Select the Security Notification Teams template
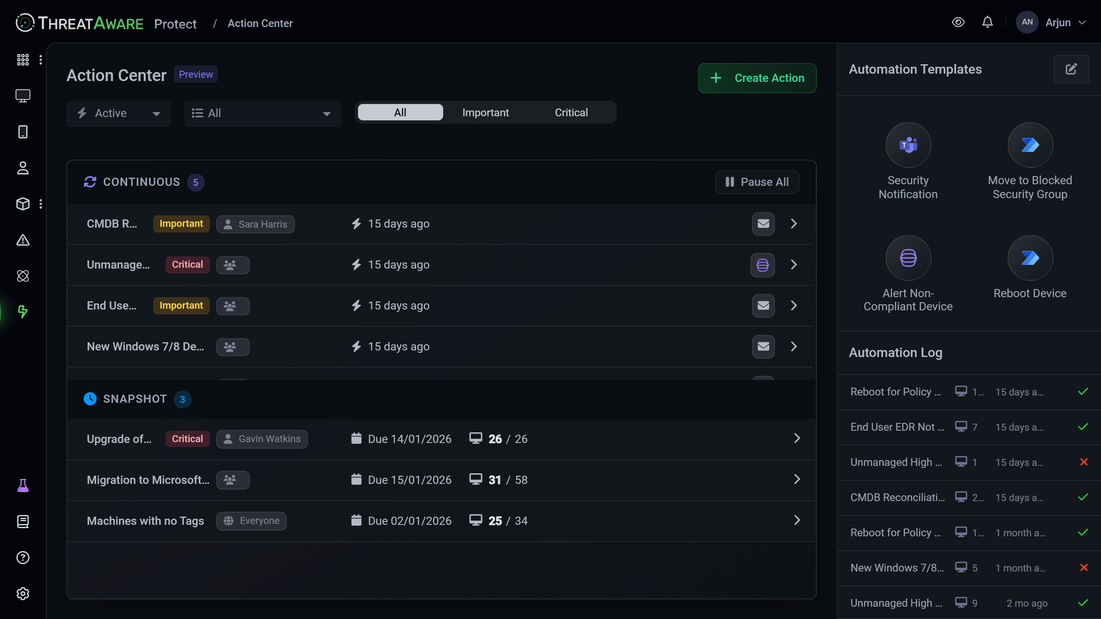Viewport: 1101px width, 619px height. click(x=908, y=145)
